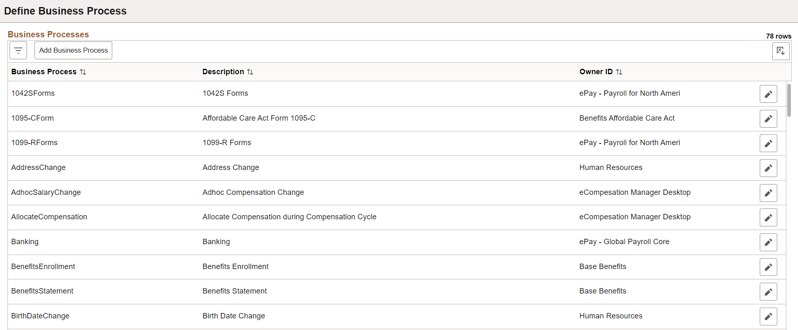Select the 1042SForms business process cell
Screen dimensions: 798x330
point(33,93)
